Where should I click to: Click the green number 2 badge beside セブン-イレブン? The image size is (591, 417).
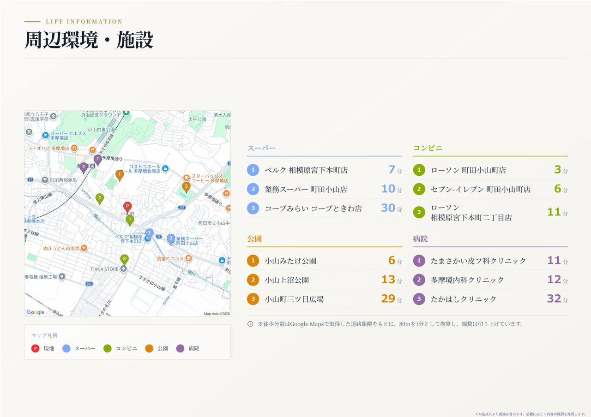[419, 189]
